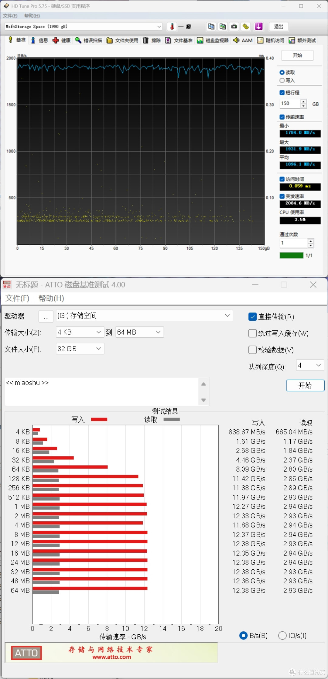Open the ATTO 文件(F) menu
The width and height of the screenshot is (328, 679).
point(17,298)
